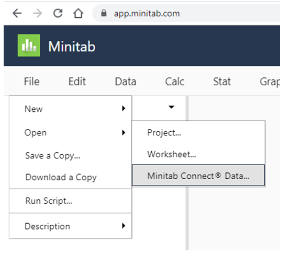Choose Download a Copy
This screenshot has height=254, width=281.
(71, 177)
